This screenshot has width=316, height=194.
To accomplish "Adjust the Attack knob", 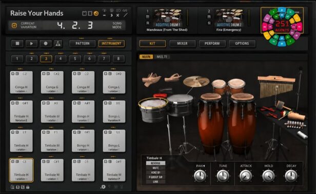I will tap(246, 176).
